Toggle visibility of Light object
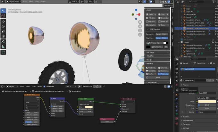This screenshot has width=218, height=132. pyautogui.click(x=216, y=9)
